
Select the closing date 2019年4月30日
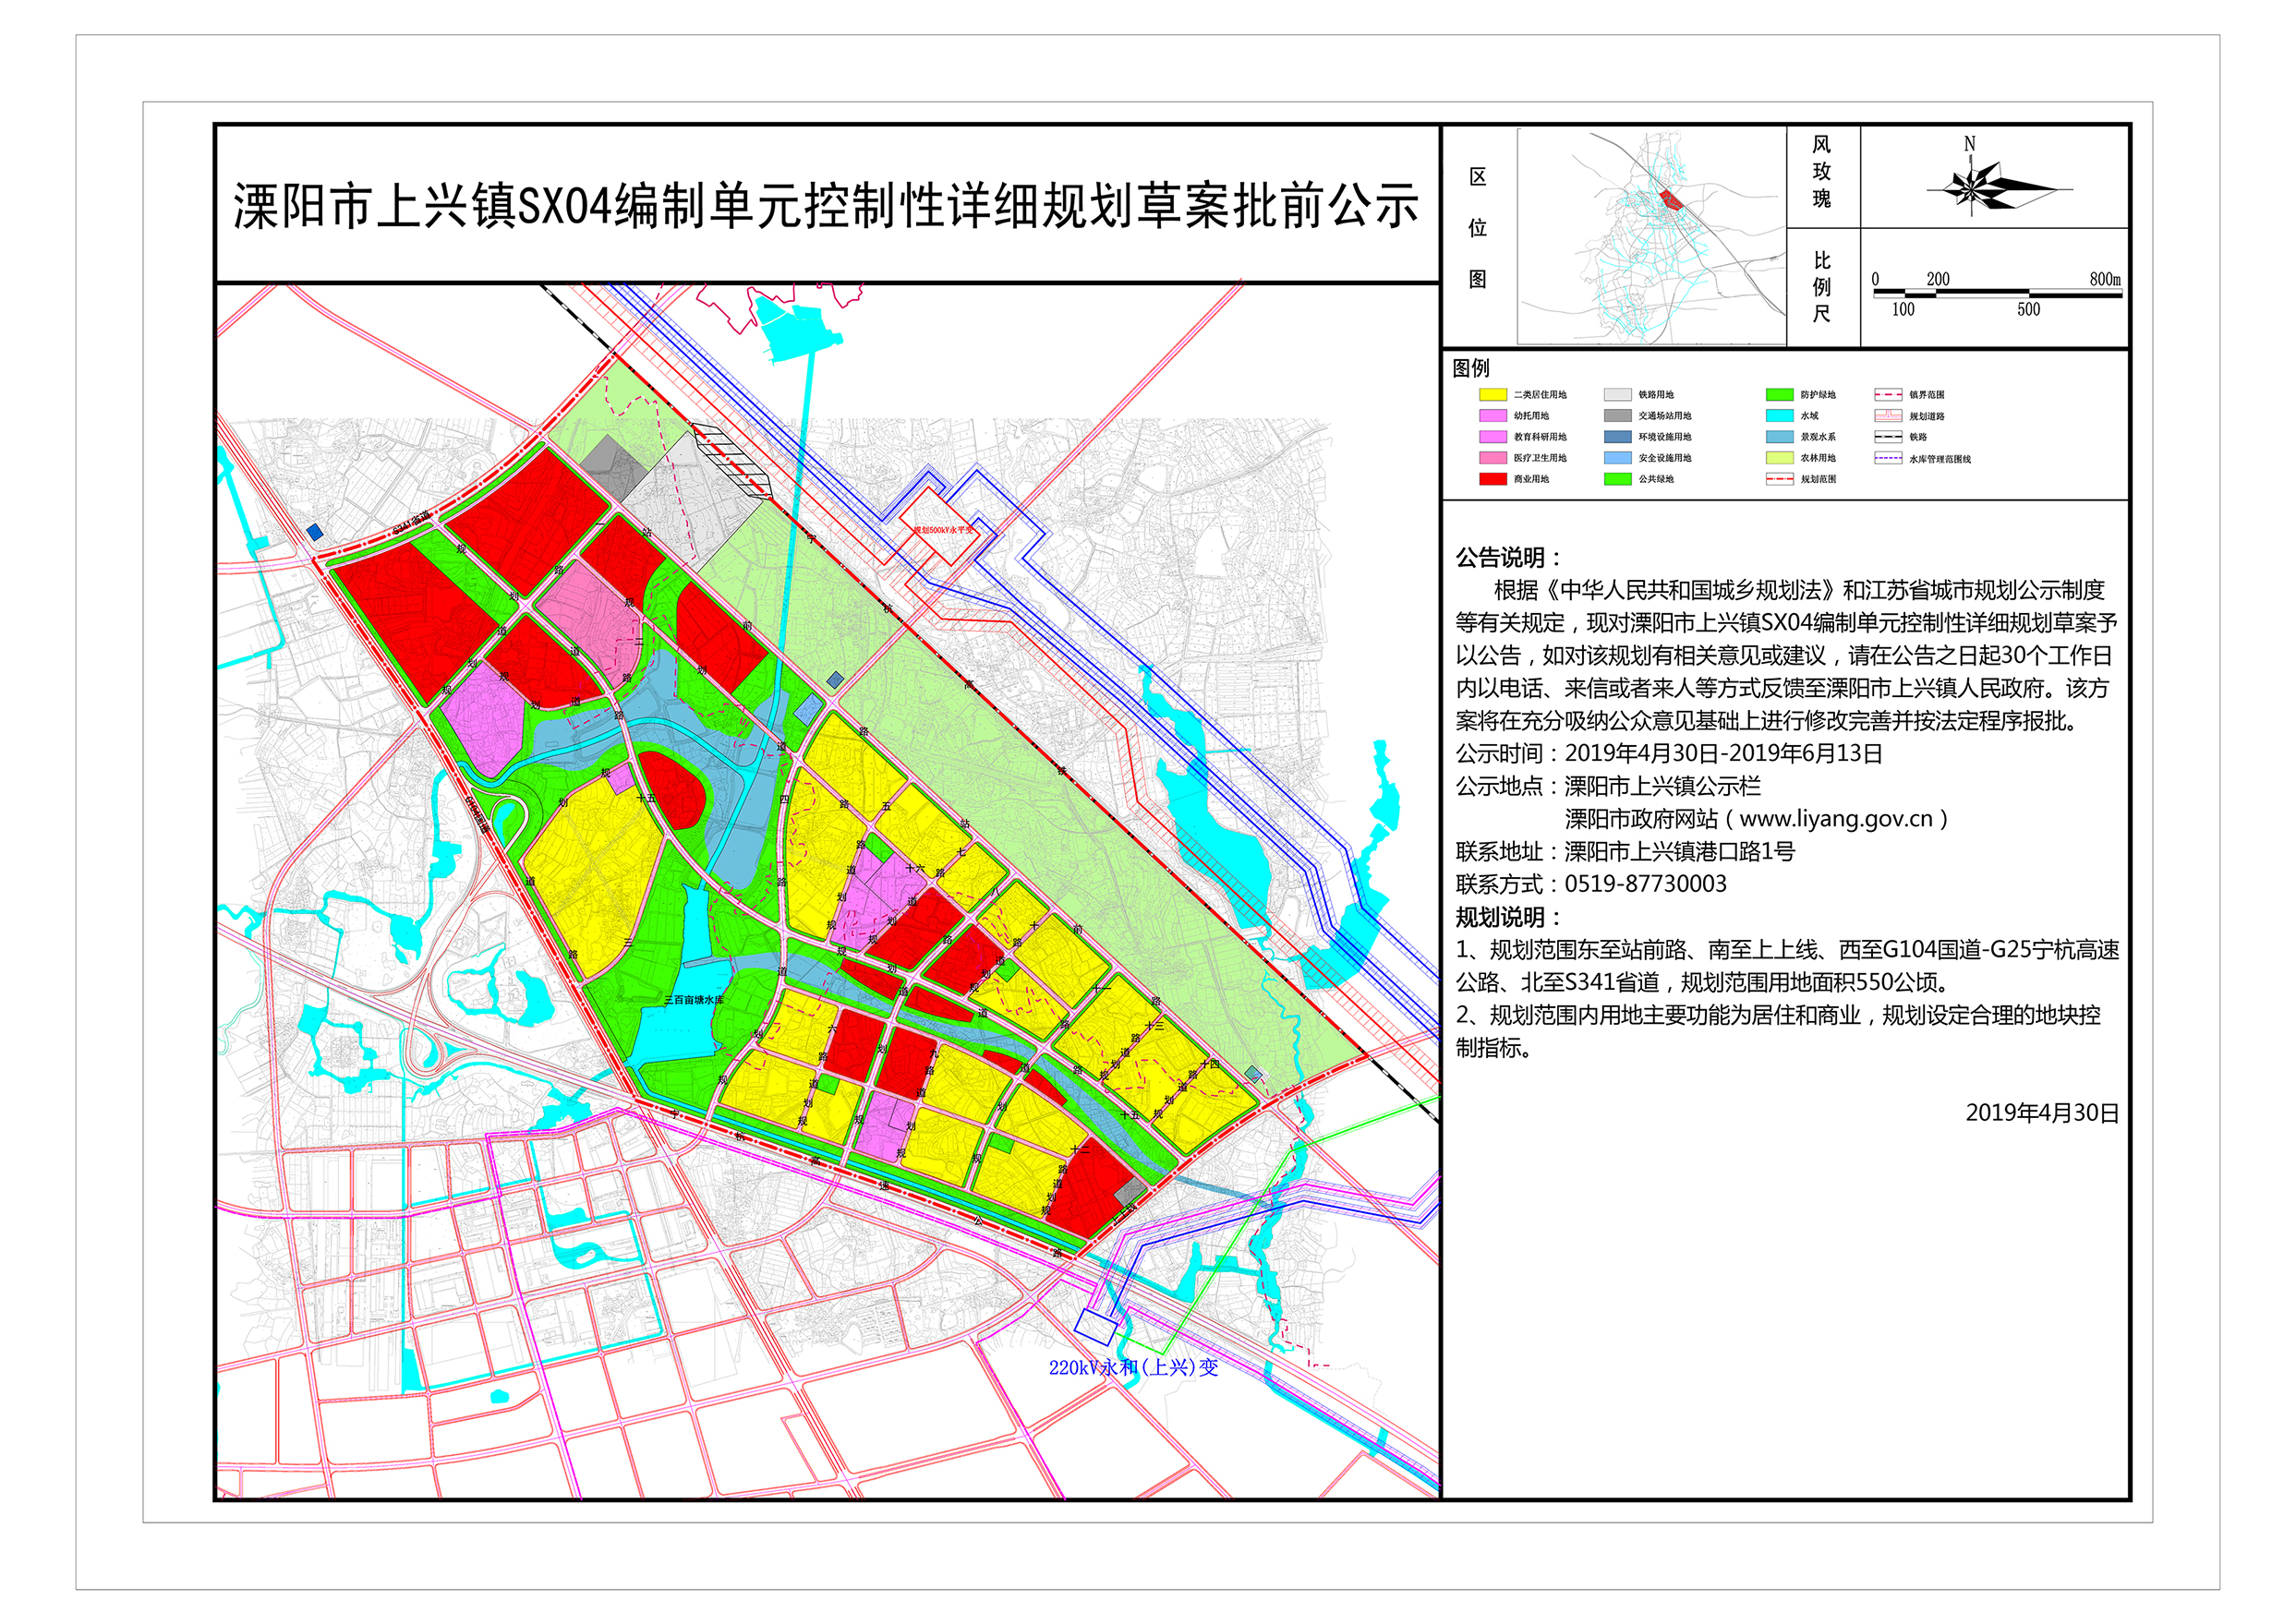(x=2042, y=1113)
